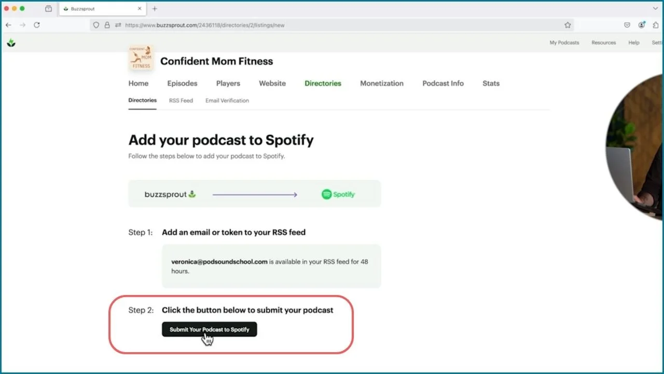Open My Podcasts link
Viewport: 664px width, 374px height.
tap(564, 43)
